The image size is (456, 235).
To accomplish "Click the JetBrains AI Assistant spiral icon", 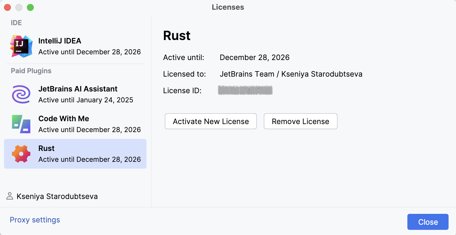I will (x=21, y=94).
